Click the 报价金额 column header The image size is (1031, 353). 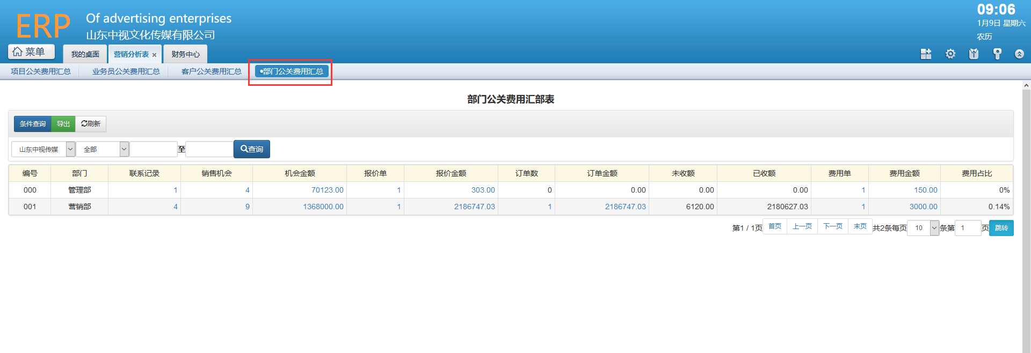(x=451, y=173)
